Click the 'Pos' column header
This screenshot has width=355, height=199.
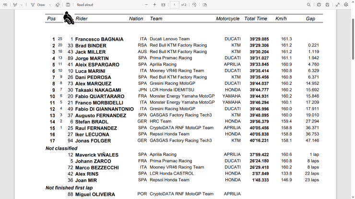(x=51, y=19)
